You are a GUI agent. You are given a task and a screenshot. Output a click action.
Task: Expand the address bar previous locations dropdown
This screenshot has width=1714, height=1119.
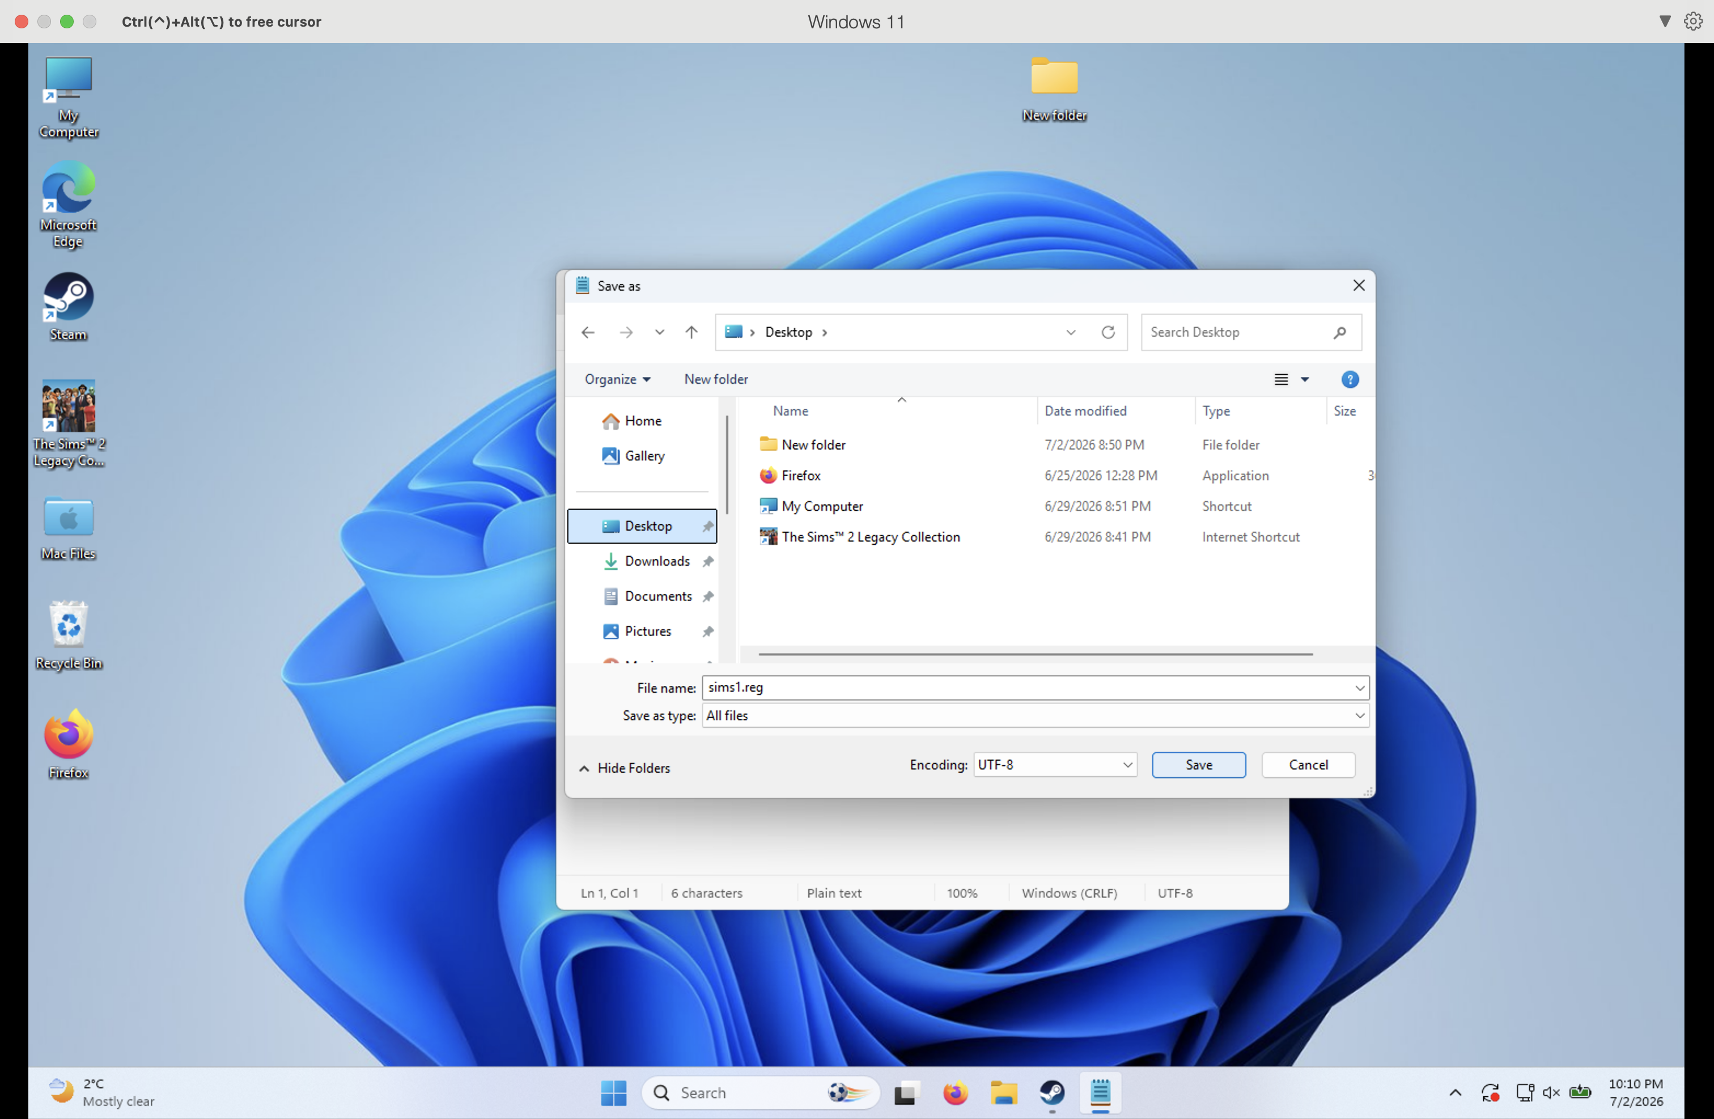tap(1071, 332)
